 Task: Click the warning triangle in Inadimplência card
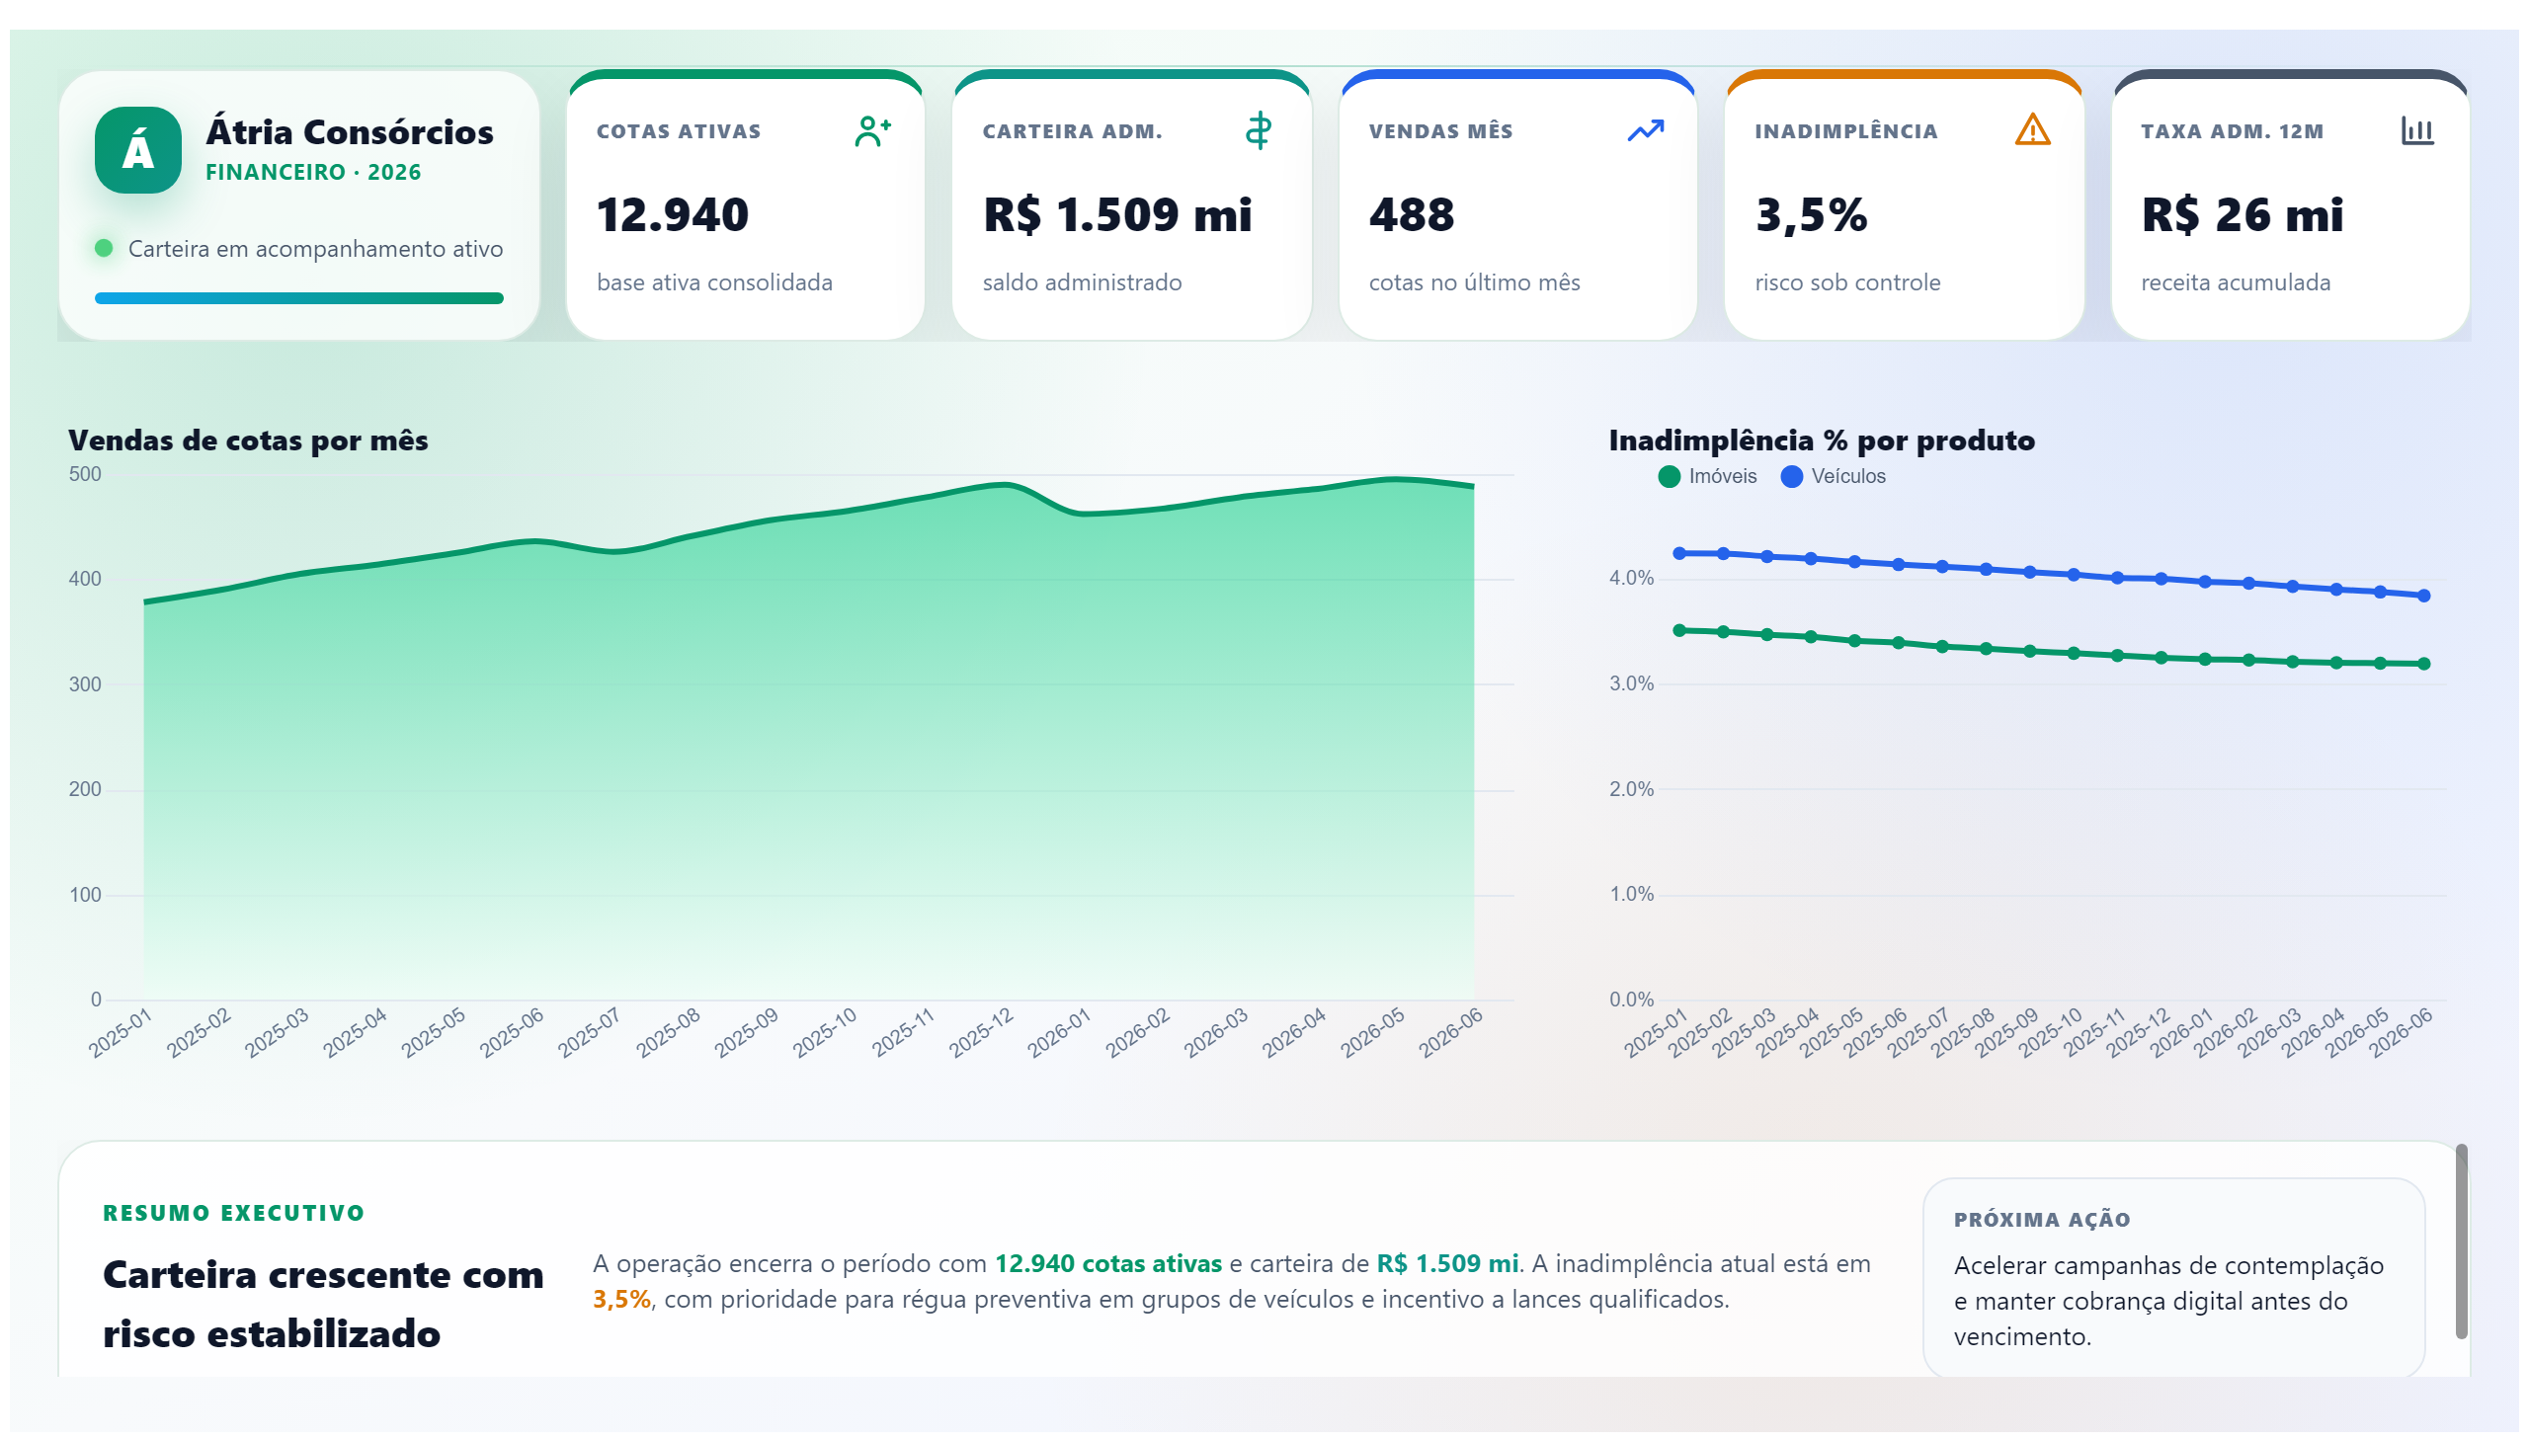coord(2032,129)
